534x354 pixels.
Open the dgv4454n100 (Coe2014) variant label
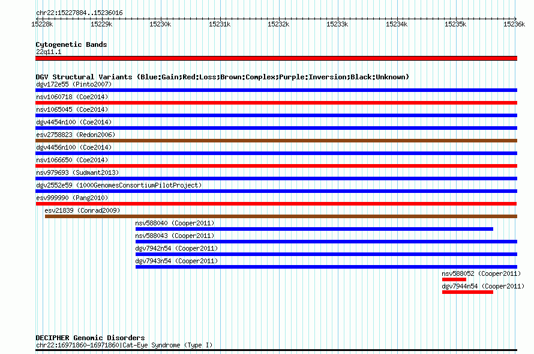click(x=74, y=122)
